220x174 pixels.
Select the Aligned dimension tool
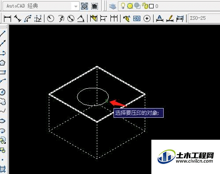coord(18,18)
